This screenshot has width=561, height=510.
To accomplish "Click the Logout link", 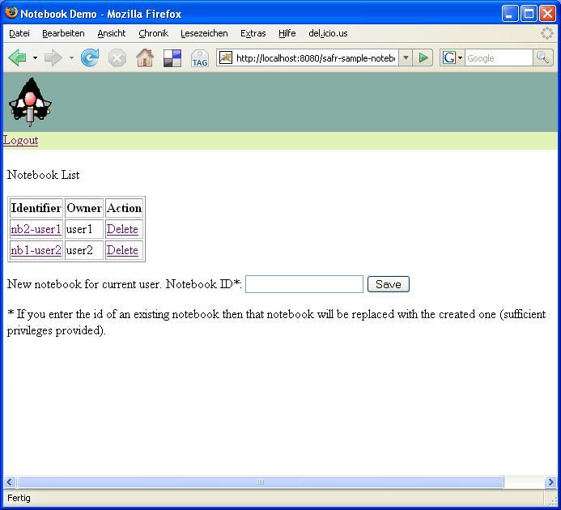I will click(21, 140).
